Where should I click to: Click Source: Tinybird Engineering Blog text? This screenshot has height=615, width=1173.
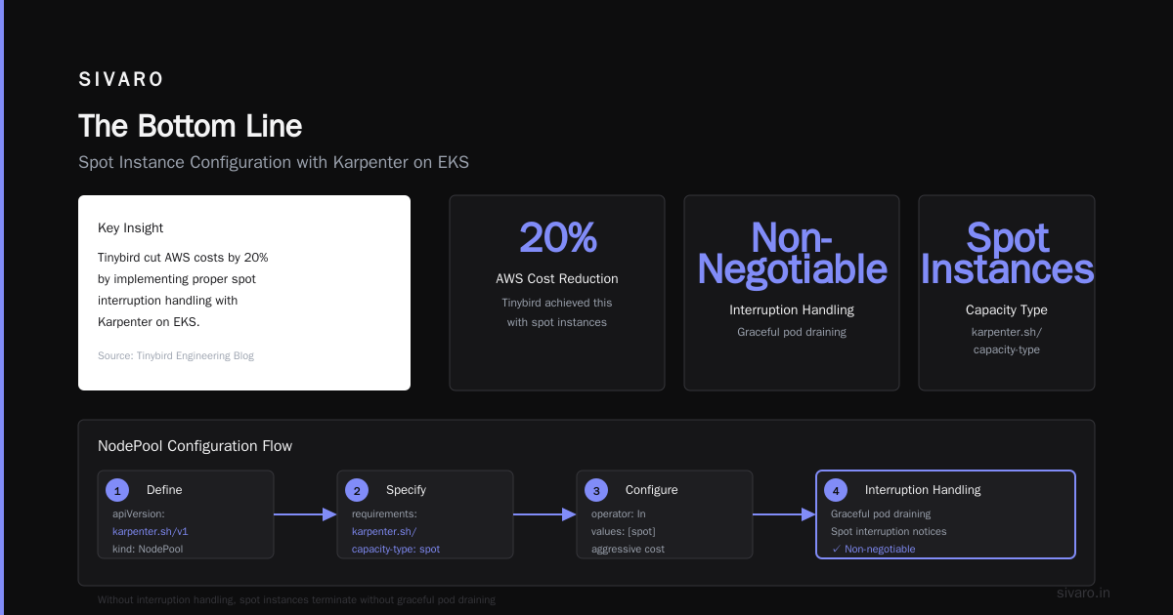(x=176, y=356)
